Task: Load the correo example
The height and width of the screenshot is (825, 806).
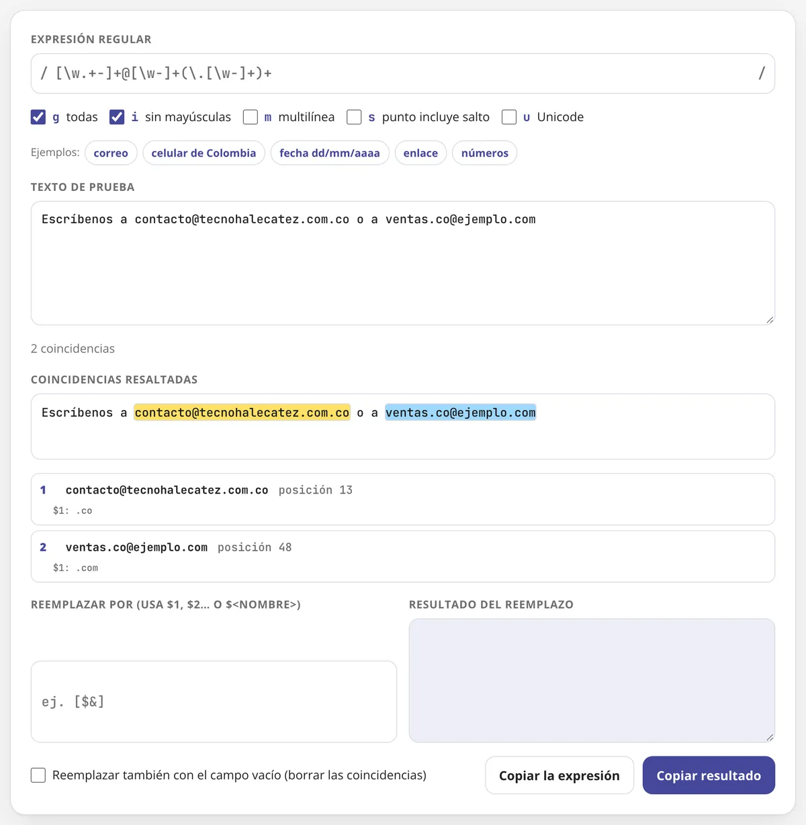Action: [111, 153]
